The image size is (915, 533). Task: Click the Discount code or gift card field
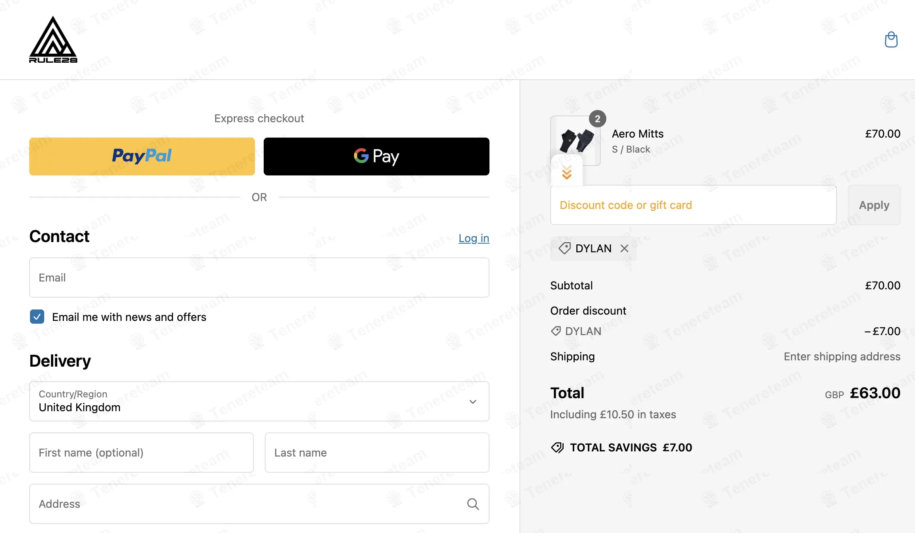coord(693,205)
